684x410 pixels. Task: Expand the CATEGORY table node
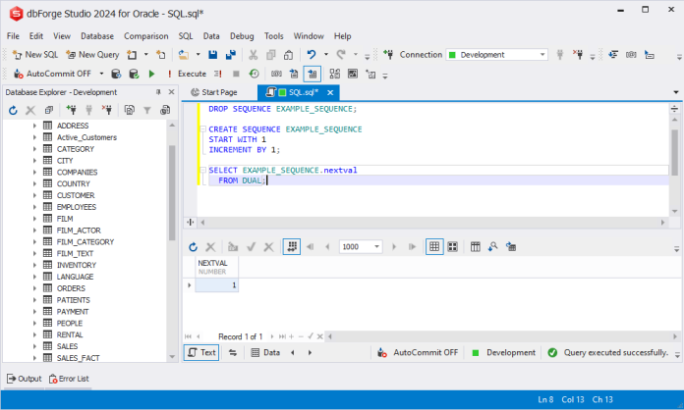pos(34,149)
